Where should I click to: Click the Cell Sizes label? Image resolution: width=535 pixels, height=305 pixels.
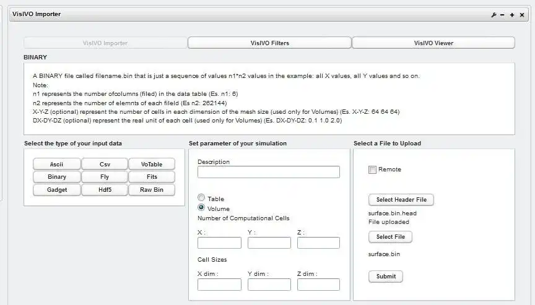pos(212,260)
